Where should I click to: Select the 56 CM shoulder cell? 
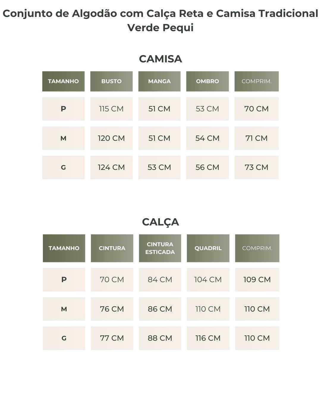207,167
